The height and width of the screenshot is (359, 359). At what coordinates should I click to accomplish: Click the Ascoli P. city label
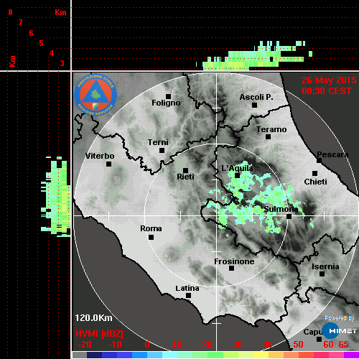tap(256, 97)
